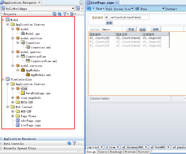Click the filter funnel icon in Projects

click(65, 14)
